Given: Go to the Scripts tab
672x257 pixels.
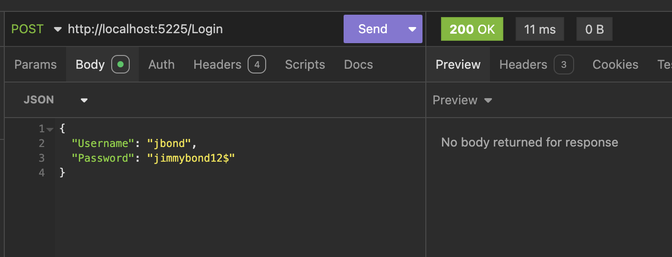Looking at the screenshot, I should click(305, 64).
